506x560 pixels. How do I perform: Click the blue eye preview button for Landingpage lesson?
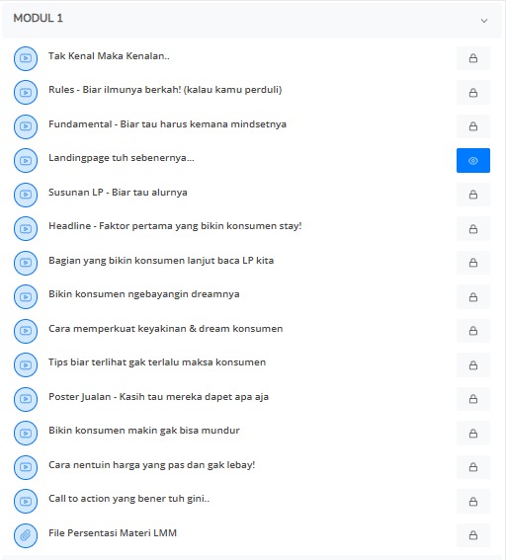473,161
